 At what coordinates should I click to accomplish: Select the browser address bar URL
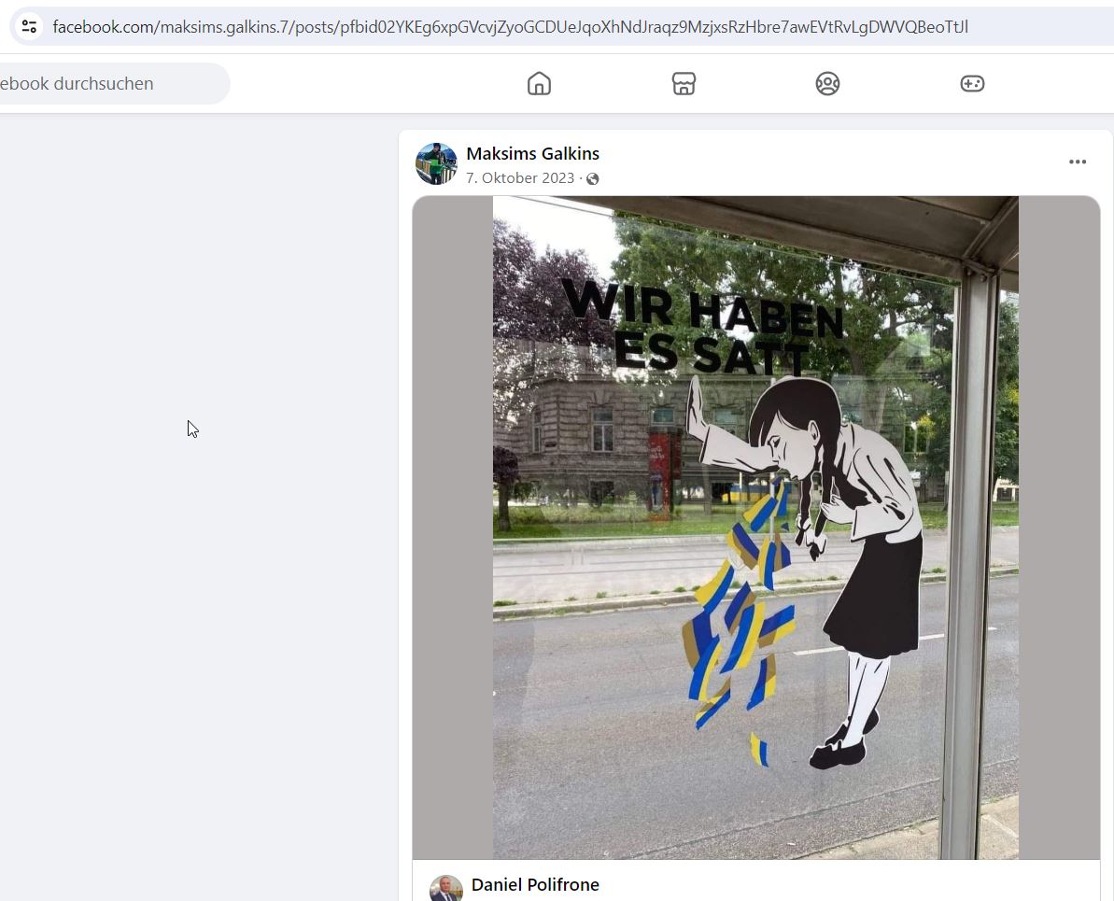point(510,27)
